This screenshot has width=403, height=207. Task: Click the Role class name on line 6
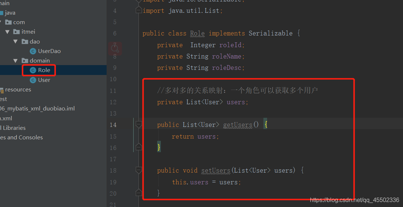pos(197,33)
